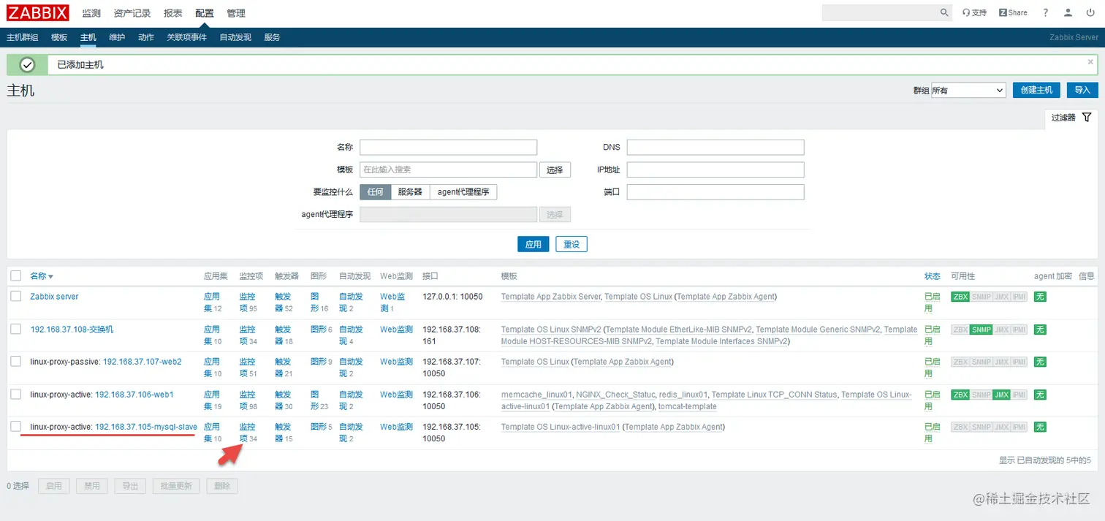Open the tomcat-template link

687,406
